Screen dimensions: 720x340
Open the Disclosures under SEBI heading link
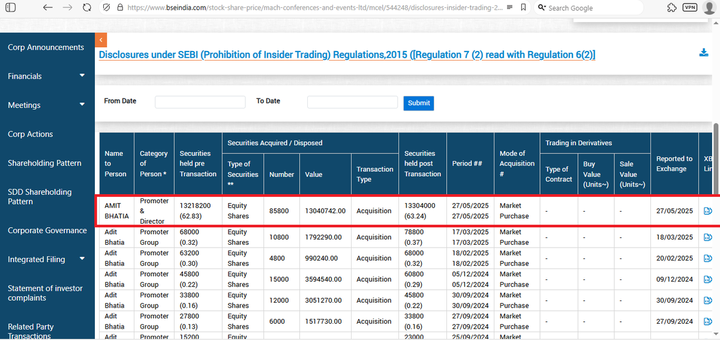coord(347,55)
